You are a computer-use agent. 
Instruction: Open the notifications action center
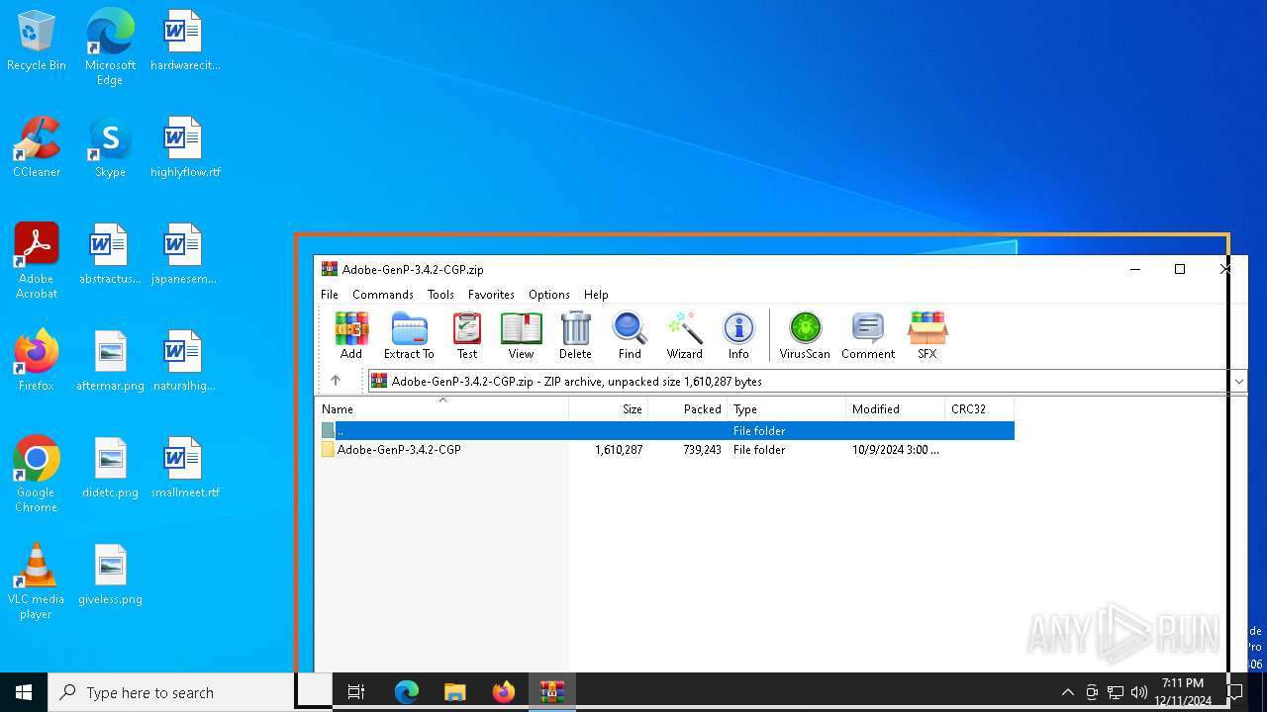[x=1235, y=692]
